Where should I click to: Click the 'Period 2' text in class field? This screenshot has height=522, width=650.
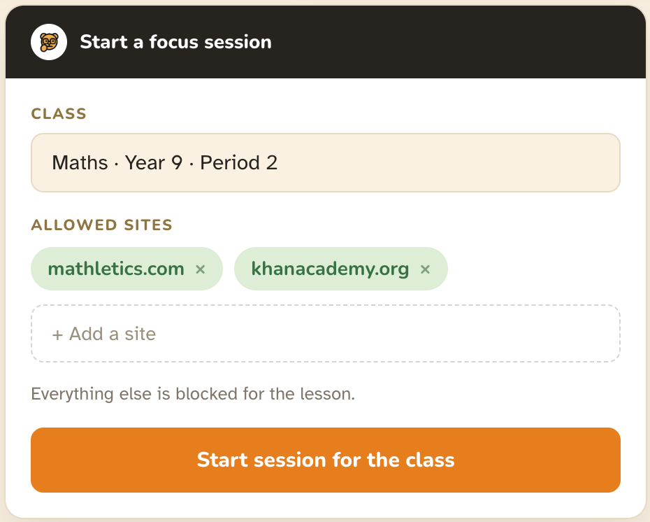pos(239,162)
